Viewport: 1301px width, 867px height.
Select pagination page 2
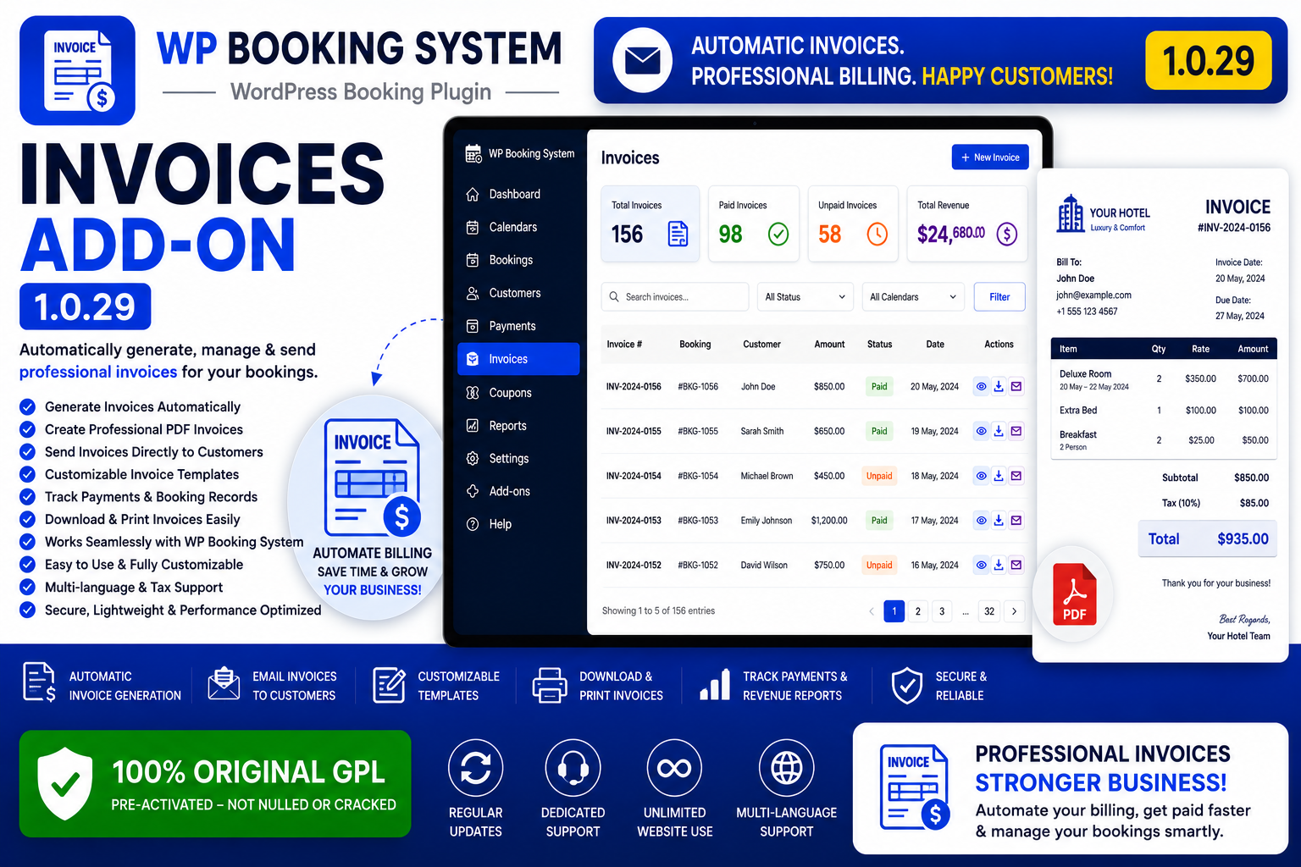point(918,611)
